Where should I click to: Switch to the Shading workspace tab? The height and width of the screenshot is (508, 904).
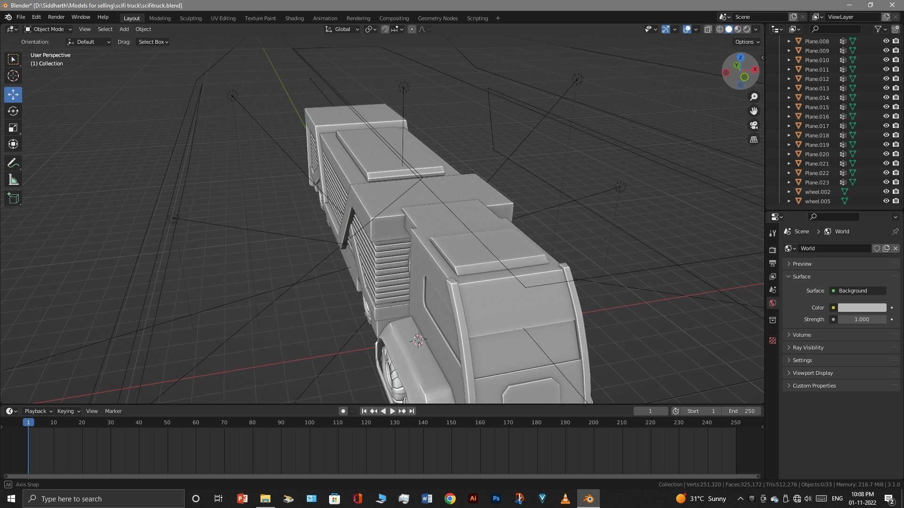(x=294, y=18)
